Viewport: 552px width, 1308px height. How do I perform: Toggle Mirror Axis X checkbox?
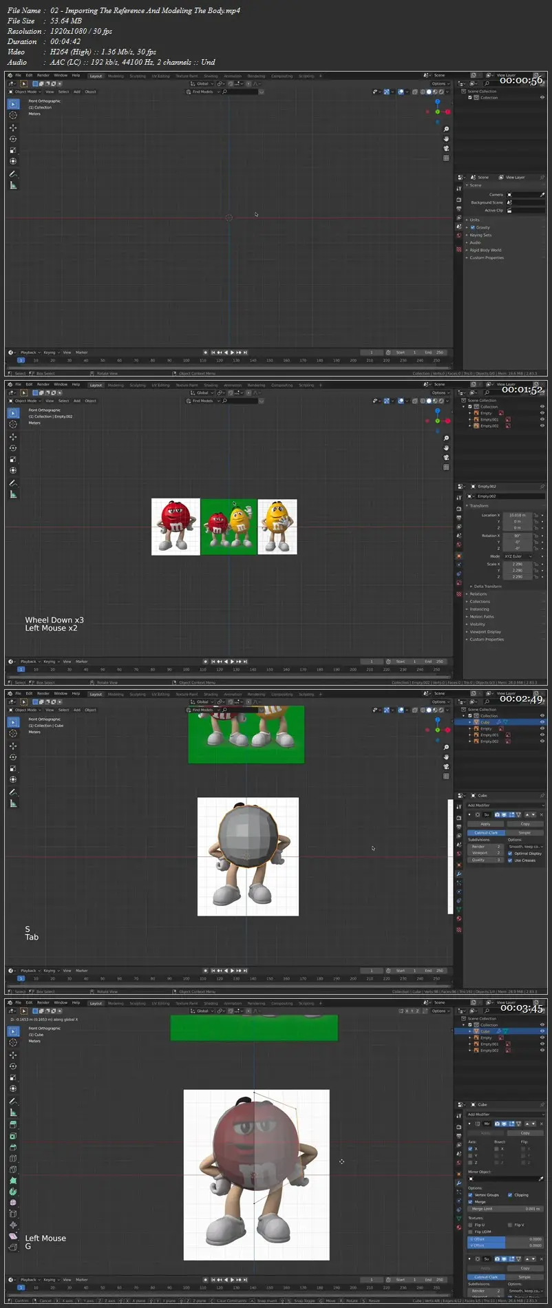[471, 1149]
